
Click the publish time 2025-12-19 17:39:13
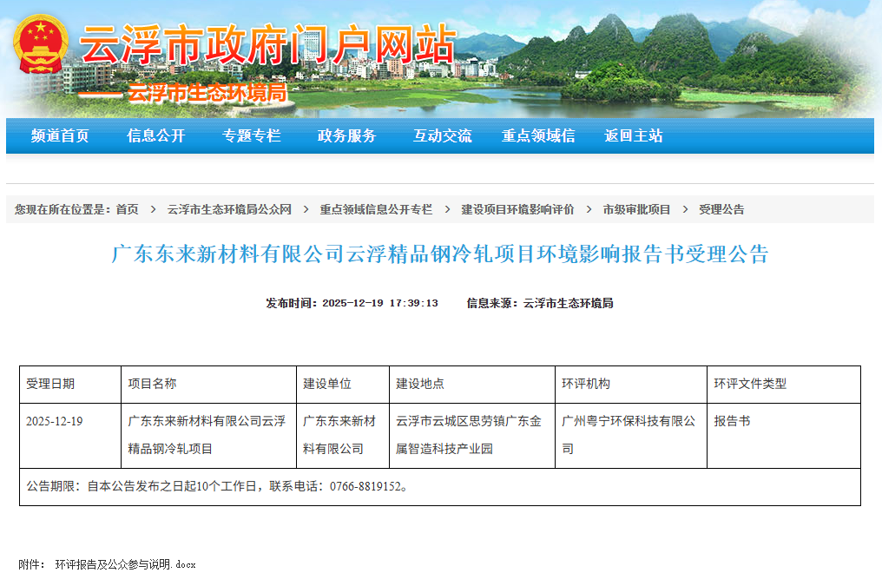tap(380, 303)
